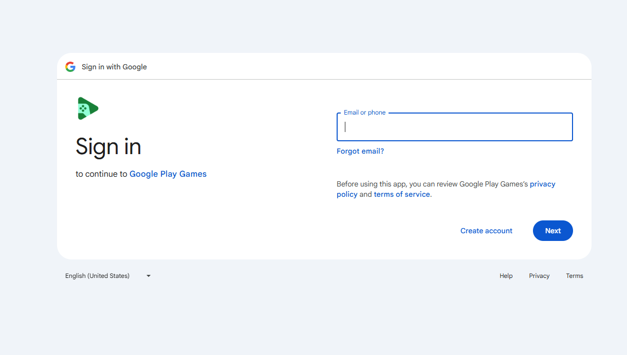This screenshot has width=627, height=355.
Task: Open the Terms footer link
Action: coord(574,276)
